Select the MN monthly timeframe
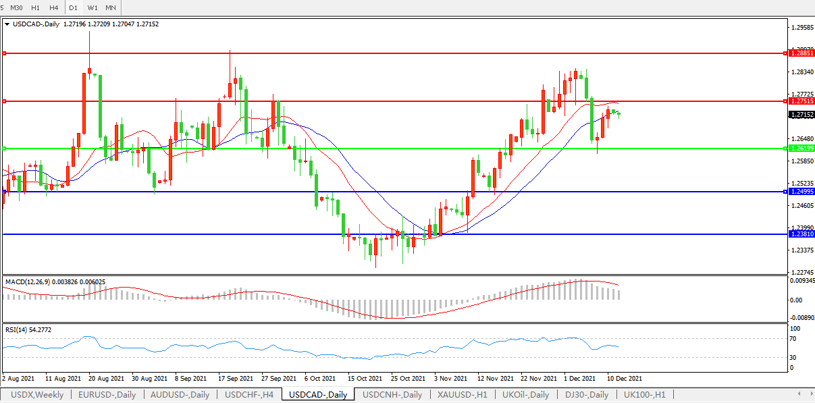This screenshot has width=815, height=403. 111,7
